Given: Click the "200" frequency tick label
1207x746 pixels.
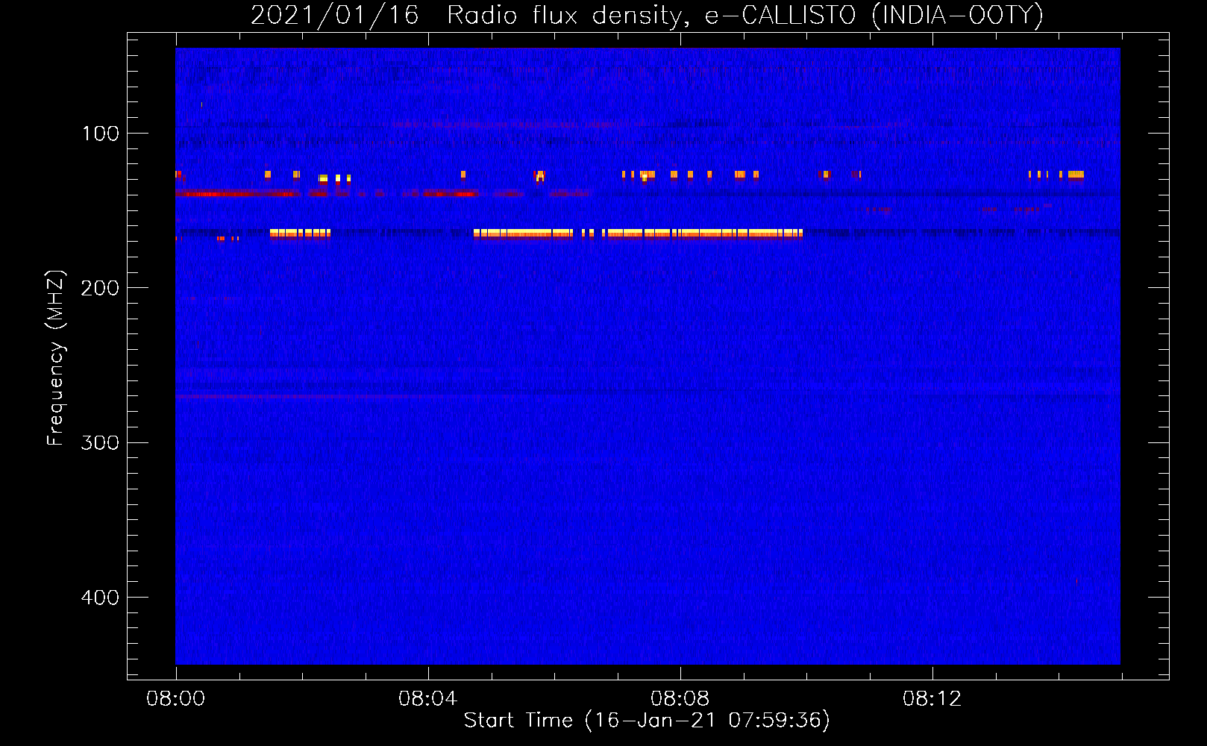Looking at the screenshot, I should pos(100,288).
